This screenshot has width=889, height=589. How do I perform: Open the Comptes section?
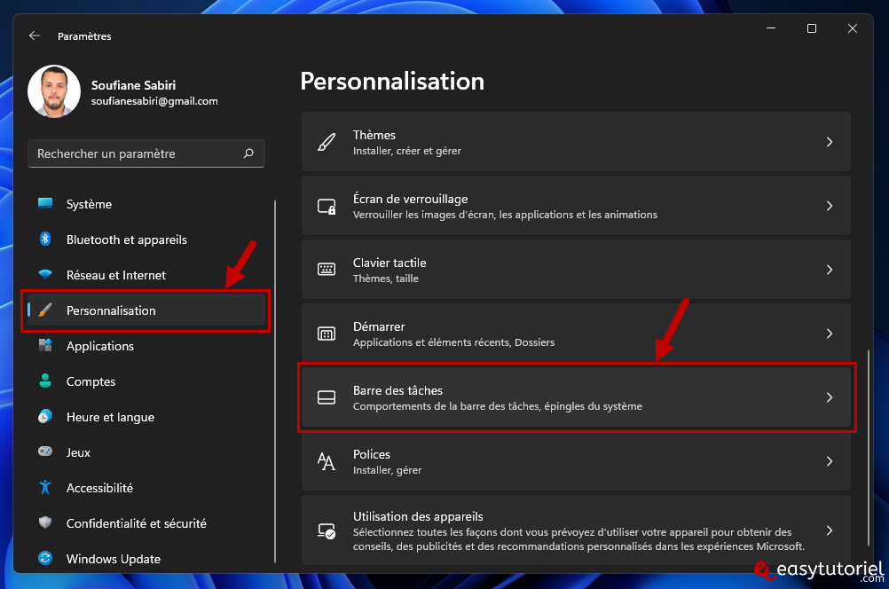click(x=146, y=381)
